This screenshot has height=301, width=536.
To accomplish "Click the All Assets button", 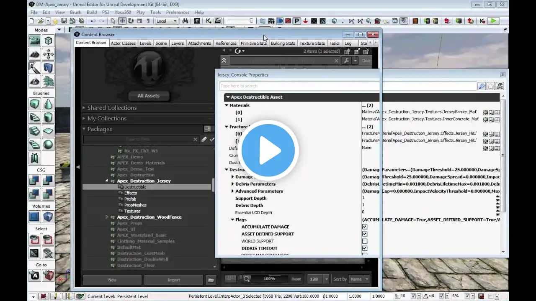I will (x=148, y=96).
